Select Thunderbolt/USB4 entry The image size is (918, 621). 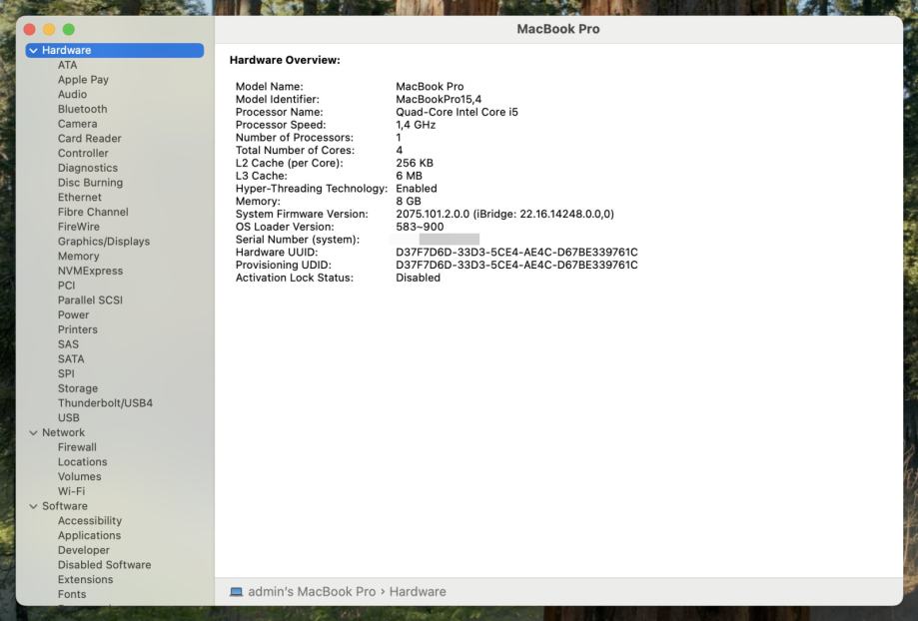point(105,402)
